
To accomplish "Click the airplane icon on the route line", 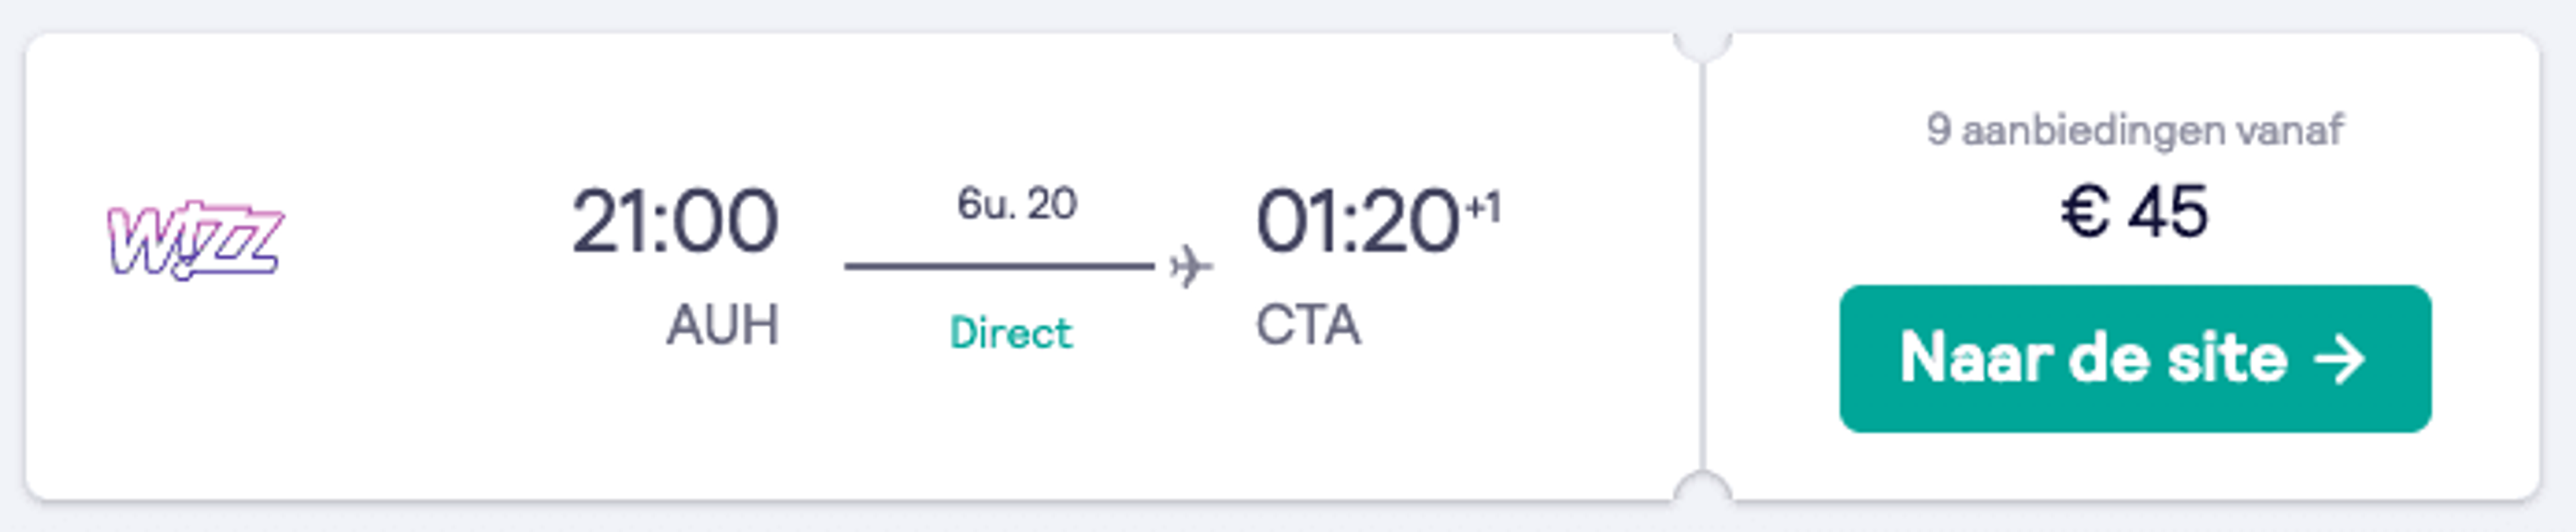I will pyautogui.click(x=1190, y=267).
